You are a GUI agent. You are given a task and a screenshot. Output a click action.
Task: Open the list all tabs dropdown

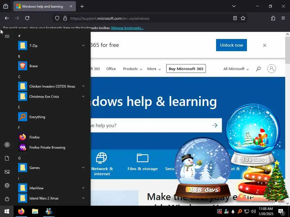(234, 6)
